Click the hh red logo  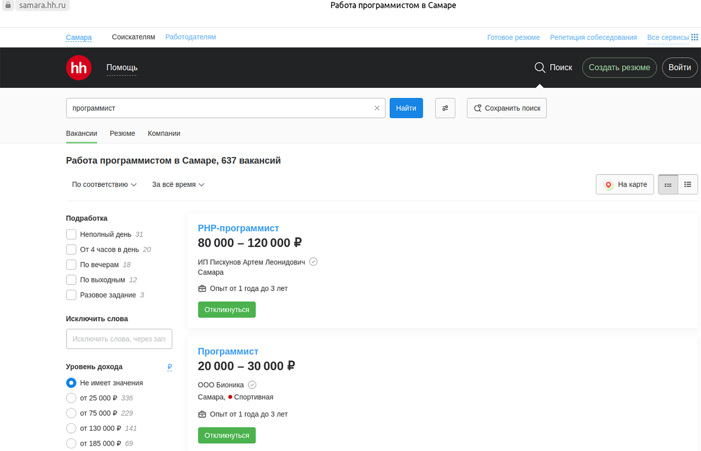click(79, 68)
